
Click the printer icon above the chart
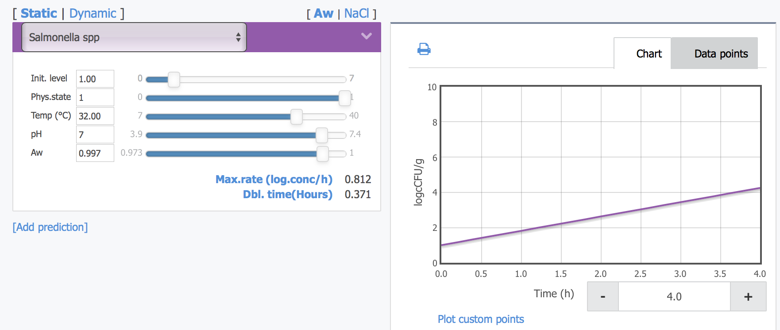pyautogui.click(x=424, y=49)
